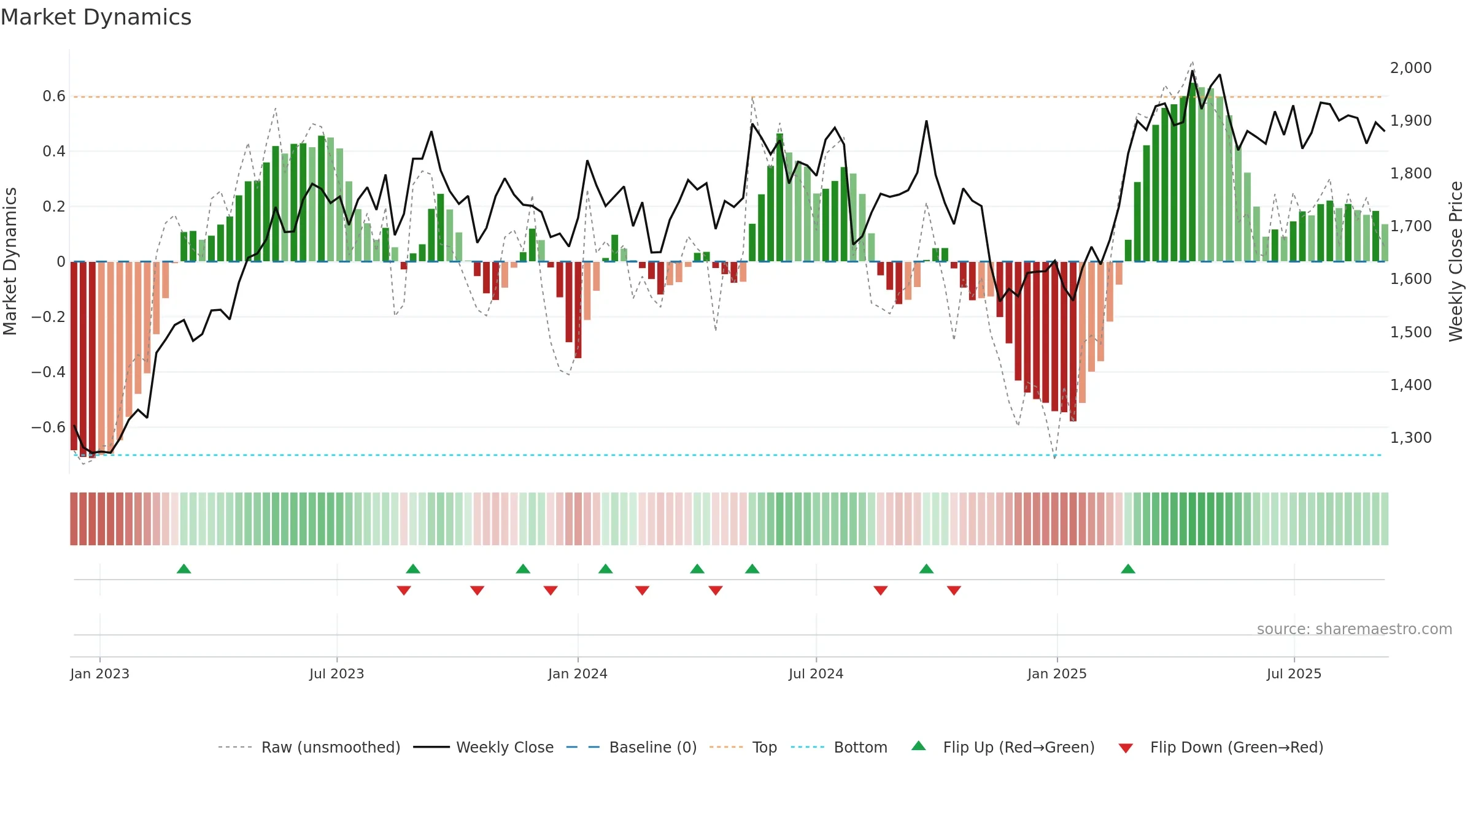Click the Jan 2025 axis label
This screenshot has width=1473, height=828.
(1057, 673)
